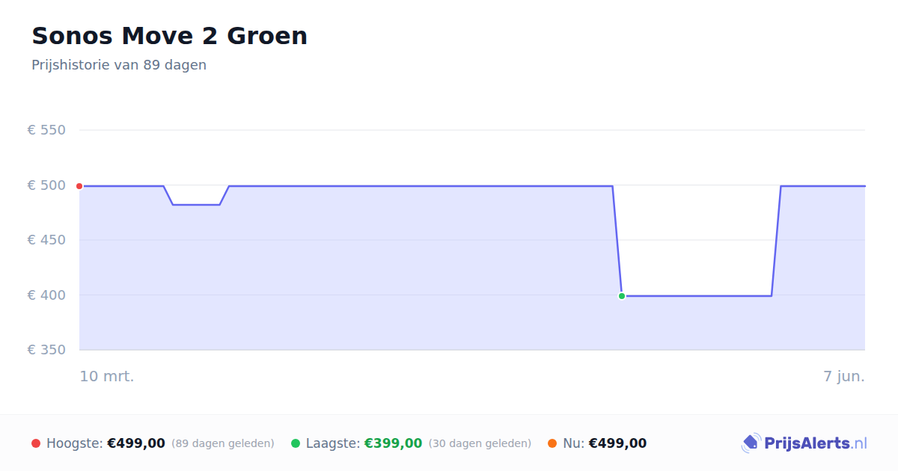Click the red highest-price dot on chart line
The height and width of the screenshot is (471, 898).
(x=79, y=186)
